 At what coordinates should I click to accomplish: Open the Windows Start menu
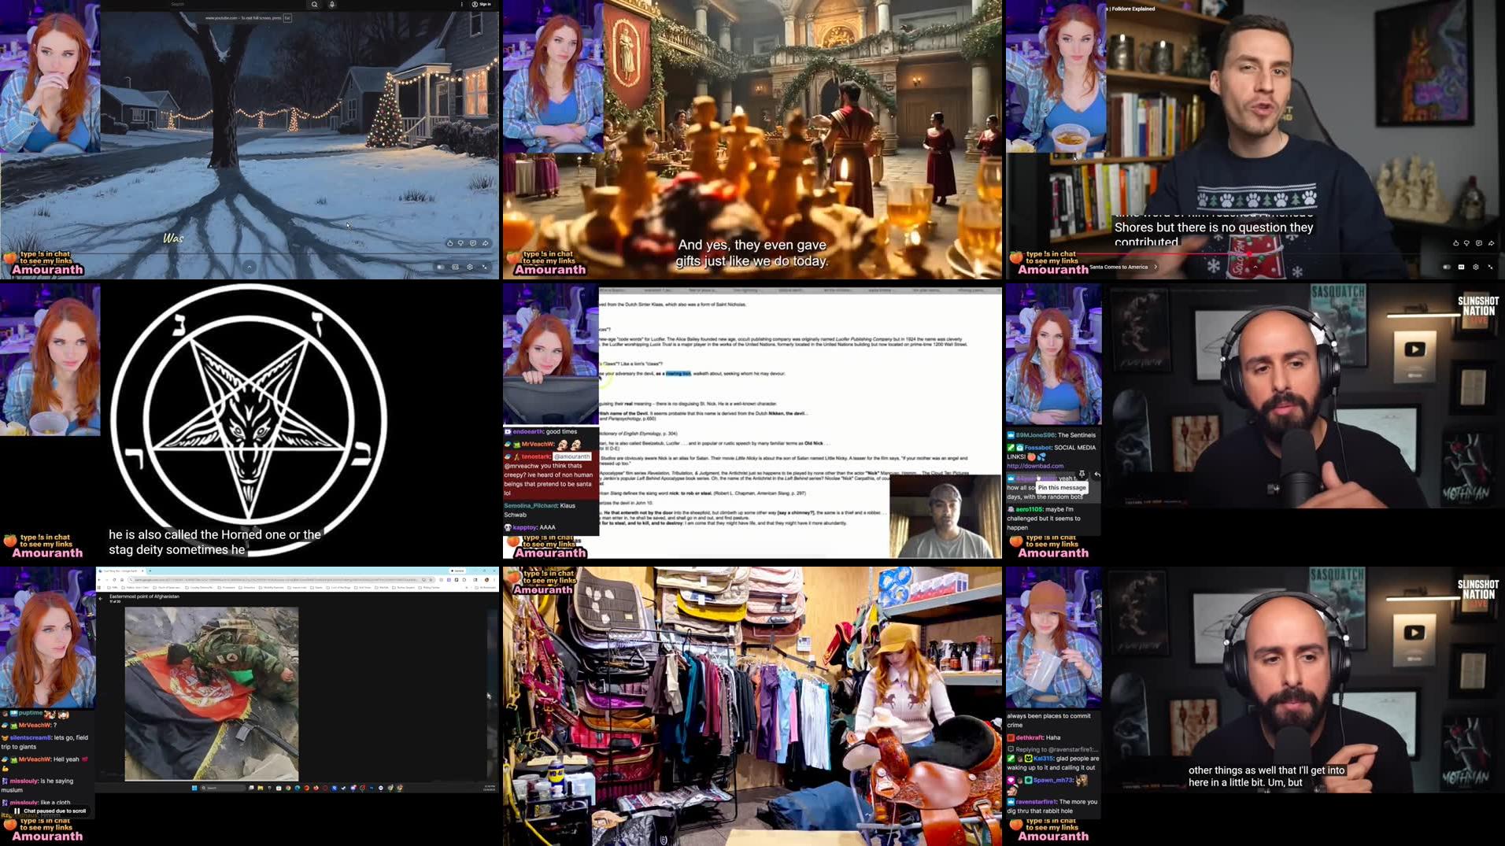click(x=194, y=788)
